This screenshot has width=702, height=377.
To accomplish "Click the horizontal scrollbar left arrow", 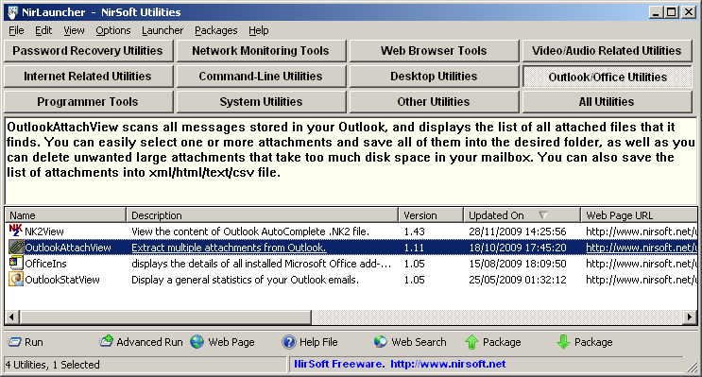I will [x=12, y=317].
